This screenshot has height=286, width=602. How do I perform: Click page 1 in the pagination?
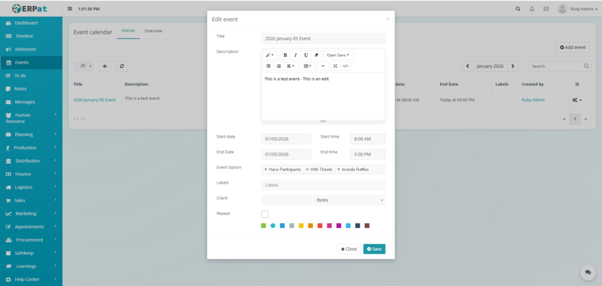pos(575,119)
